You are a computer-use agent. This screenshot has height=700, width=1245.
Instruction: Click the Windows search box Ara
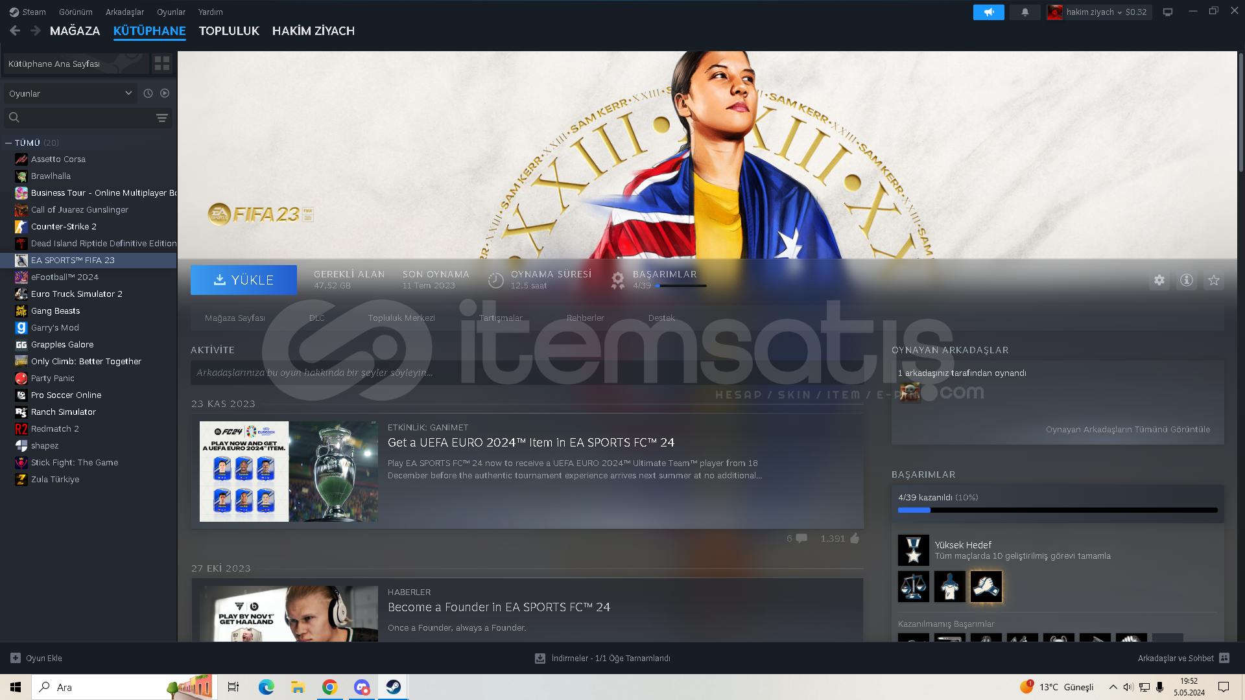(123, 687)
